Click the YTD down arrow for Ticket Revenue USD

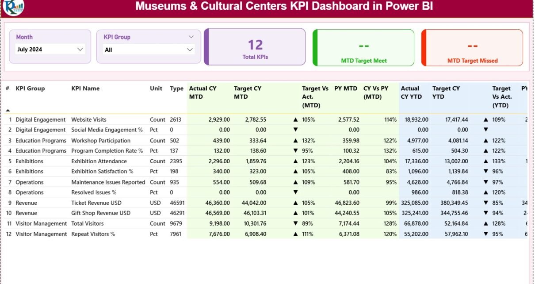coord(485,203)
